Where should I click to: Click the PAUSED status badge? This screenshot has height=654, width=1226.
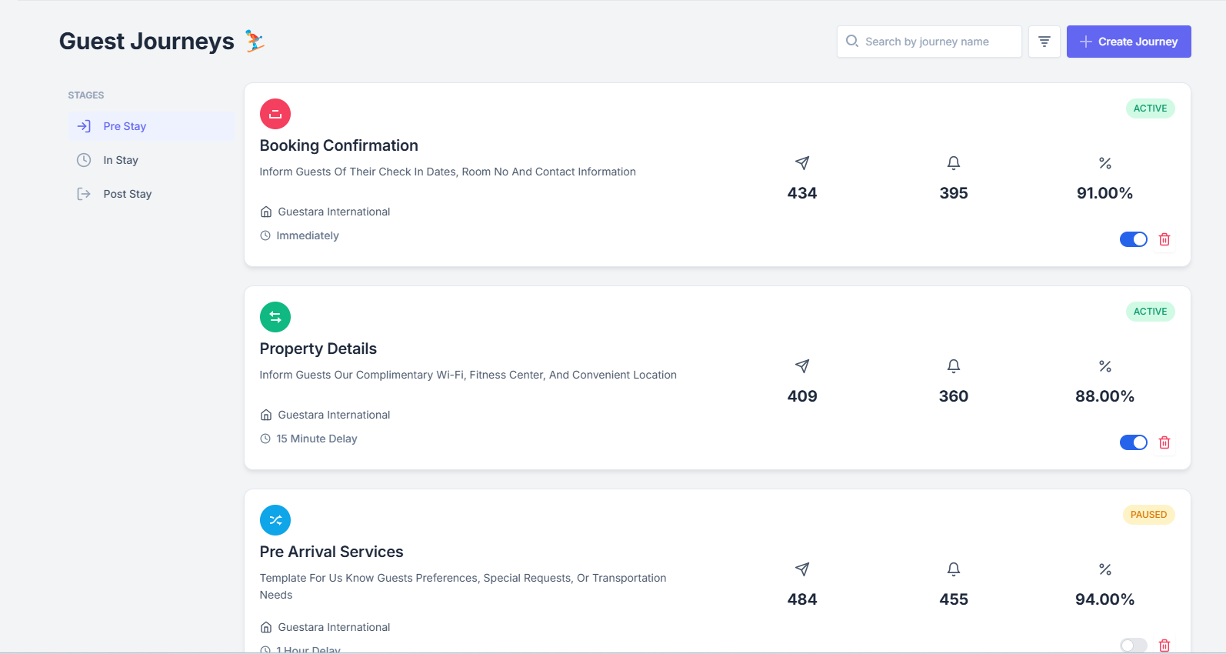point(1148,515)
